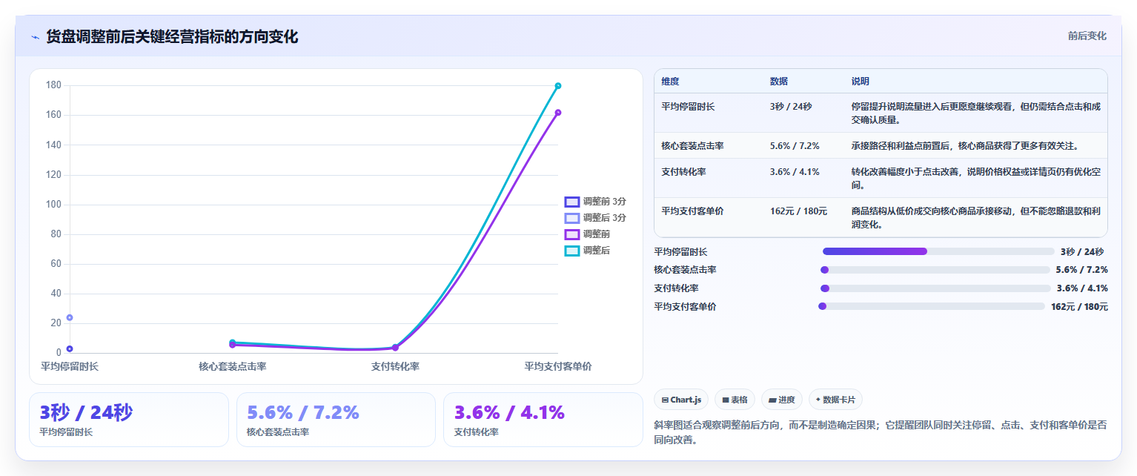This screenshot has width=1137, height=476.
Task: Toggle the teal 调整后 legend entry without 3分
Action: tap(587, 251)
